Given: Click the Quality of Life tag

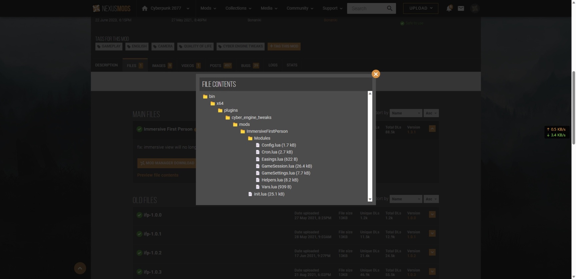Looking at the screenshot, I should 195,46.
